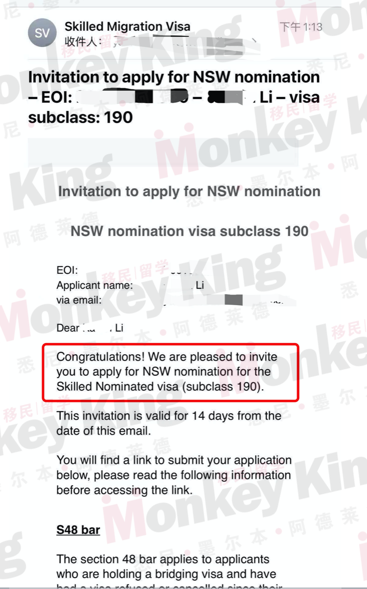Open the SV sender avatar
367x589 pixels.
[x=42, y=33]
